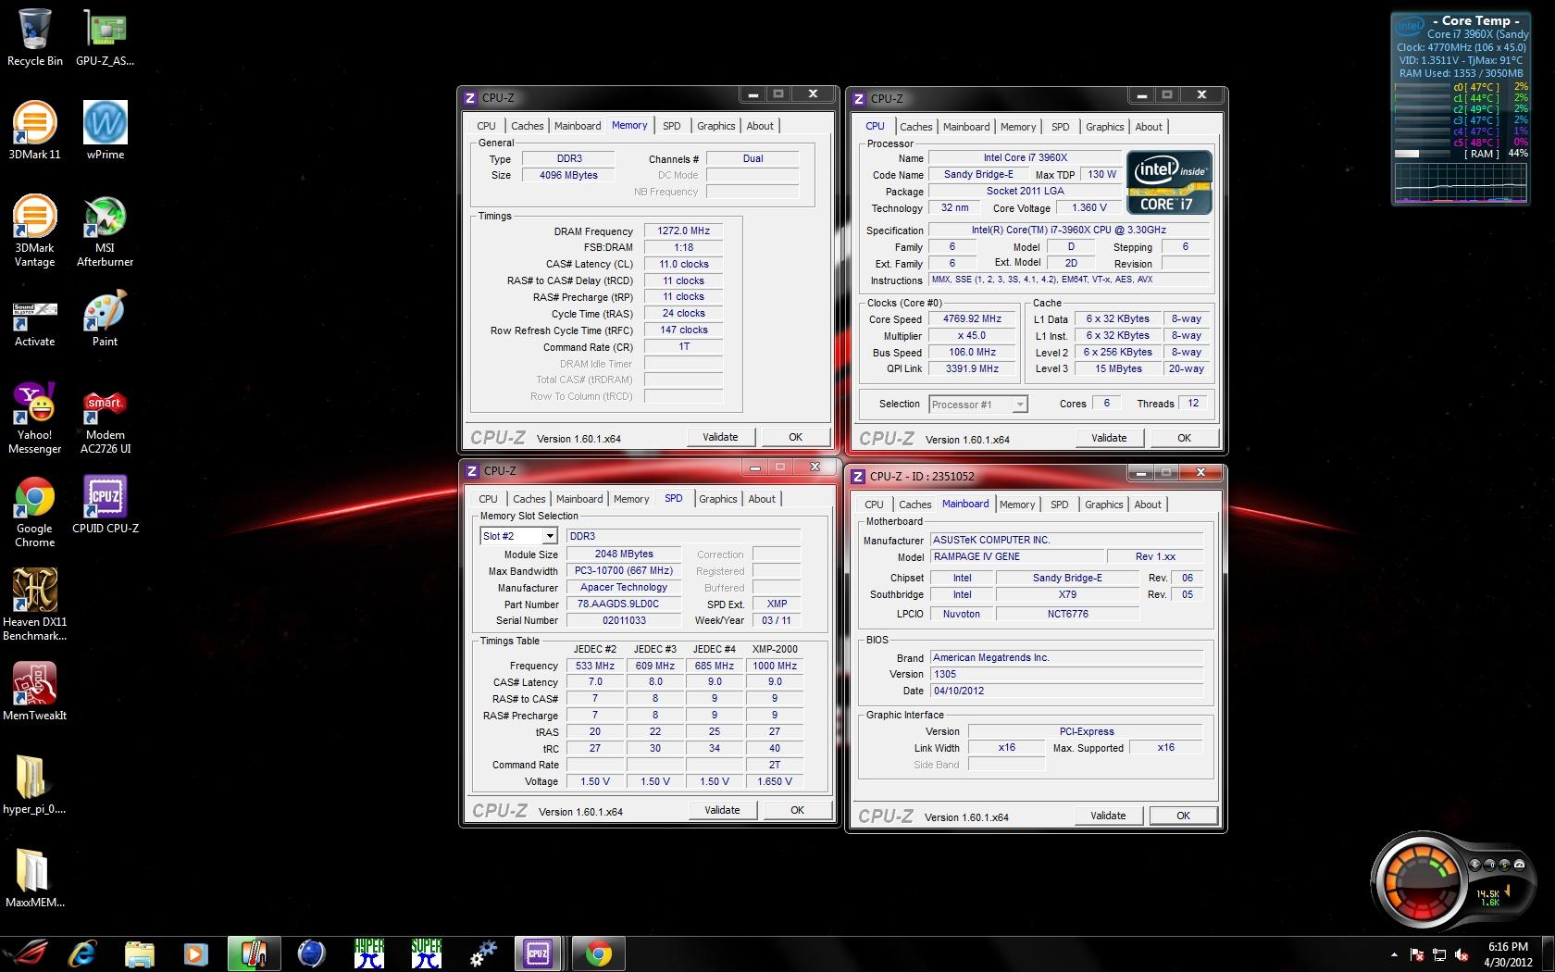The image size is (1555, 972).
Task: Select the Mainboard tab in the CPU window
Action: (966, 127)
